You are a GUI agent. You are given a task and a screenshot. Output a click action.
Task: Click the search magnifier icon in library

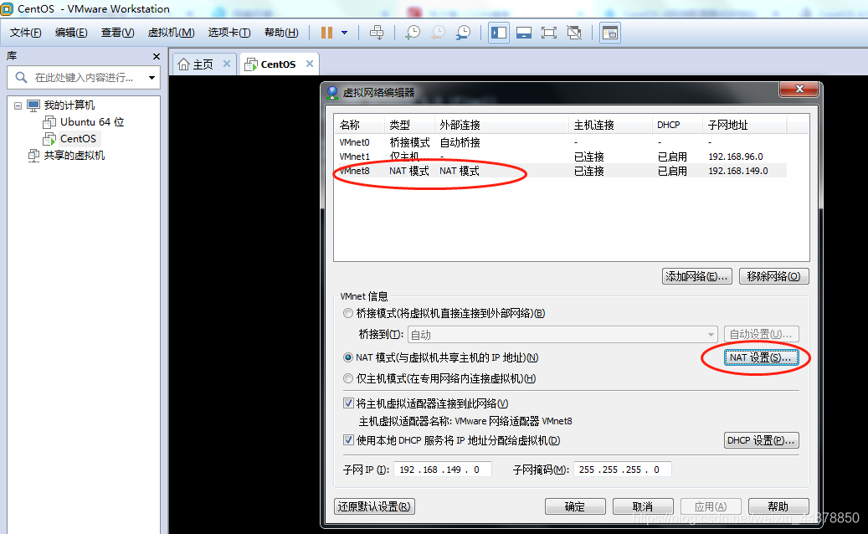click(21, 78)
